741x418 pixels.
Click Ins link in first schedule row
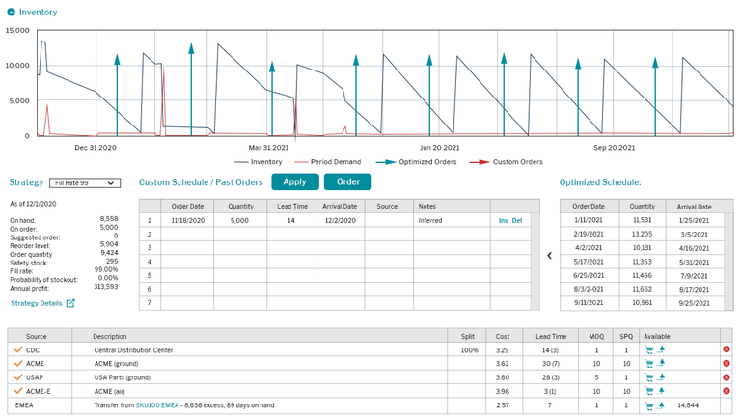tap(503, 220)
